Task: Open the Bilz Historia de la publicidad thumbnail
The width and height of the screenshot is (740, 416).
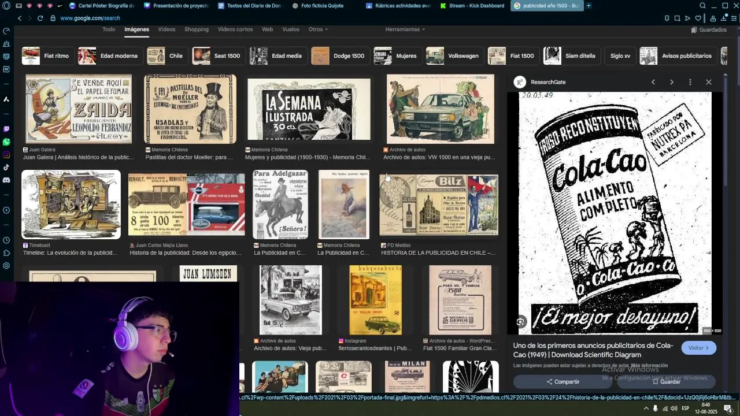Action: 439,205
